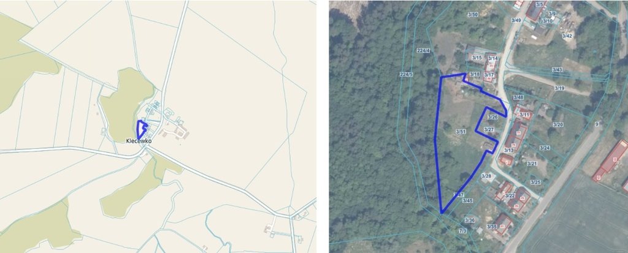
Task: Click parcel label 3/42
Action: click(567, 36)
